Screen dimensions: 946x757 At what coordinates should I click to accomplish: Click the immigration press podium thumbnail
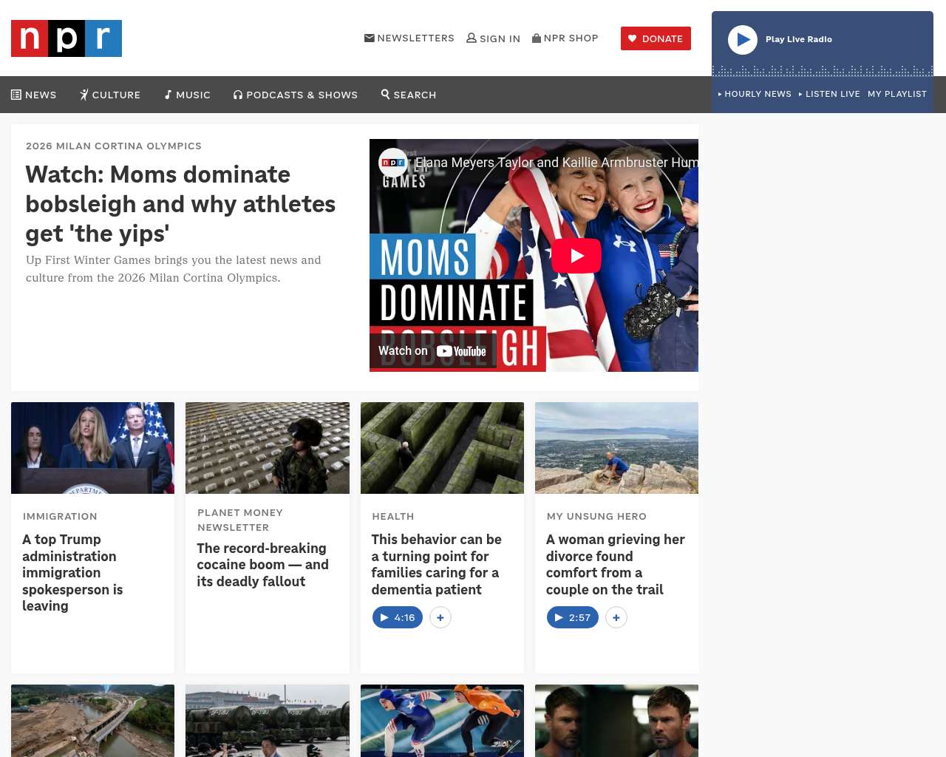click(x=93, y=448)
